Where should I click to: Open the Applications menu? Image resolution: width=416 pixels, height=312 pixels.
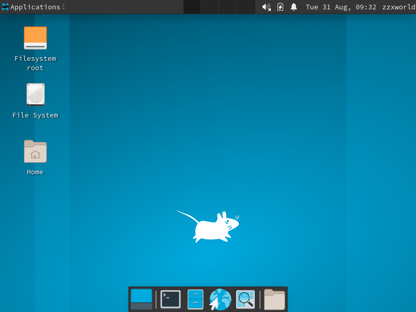(x=31, y=7)
